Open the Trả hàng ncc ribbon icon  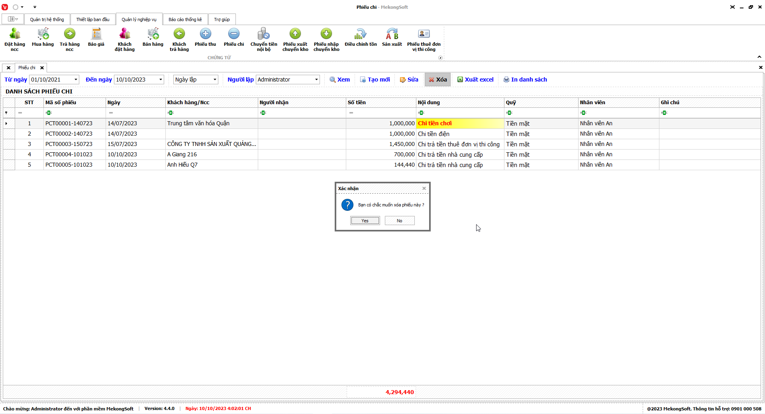(70, 39)
